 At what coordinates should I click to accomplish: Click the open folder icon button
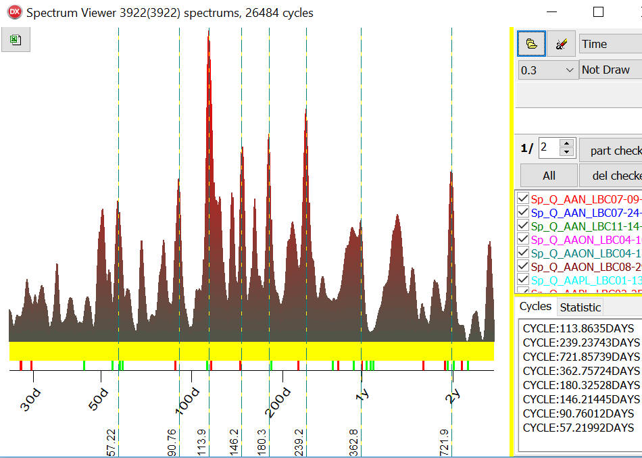tap(532, 44)
